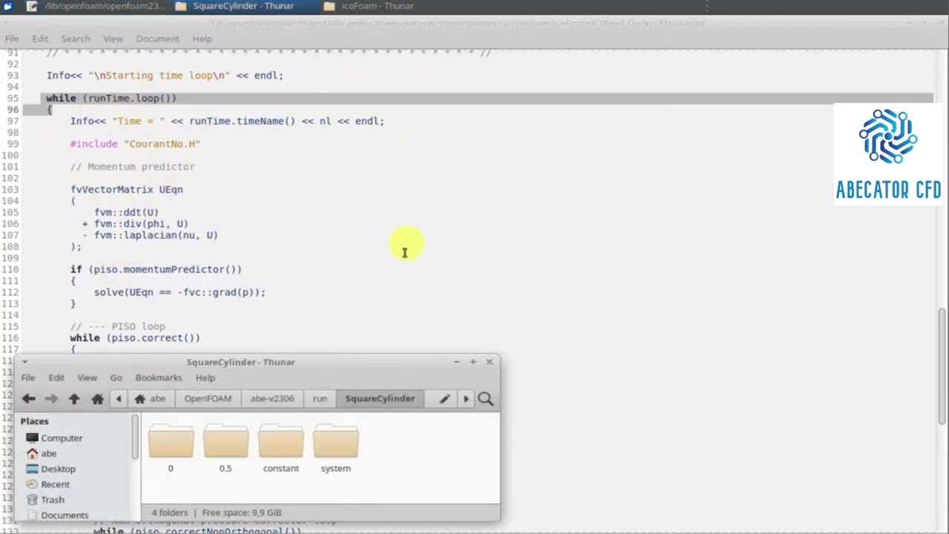Click the while (piso.correct()) line
949x534 pixels.
click(135, 337)
